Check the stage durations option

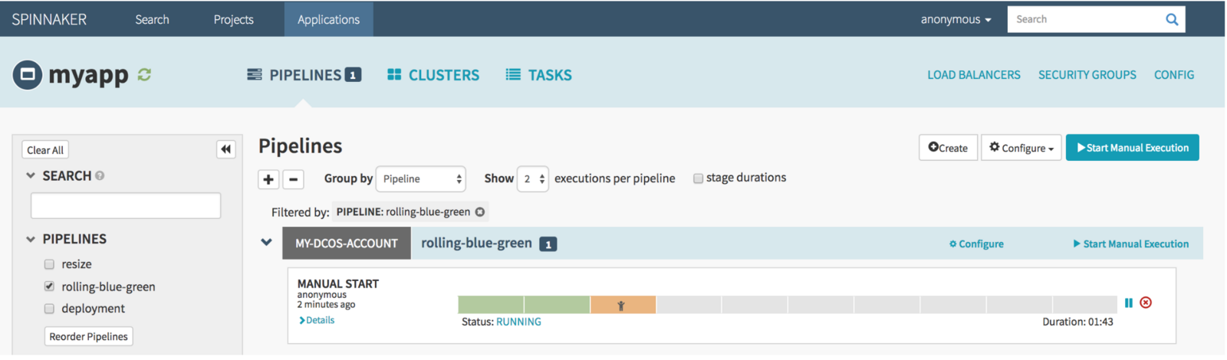tap(698, 178)
